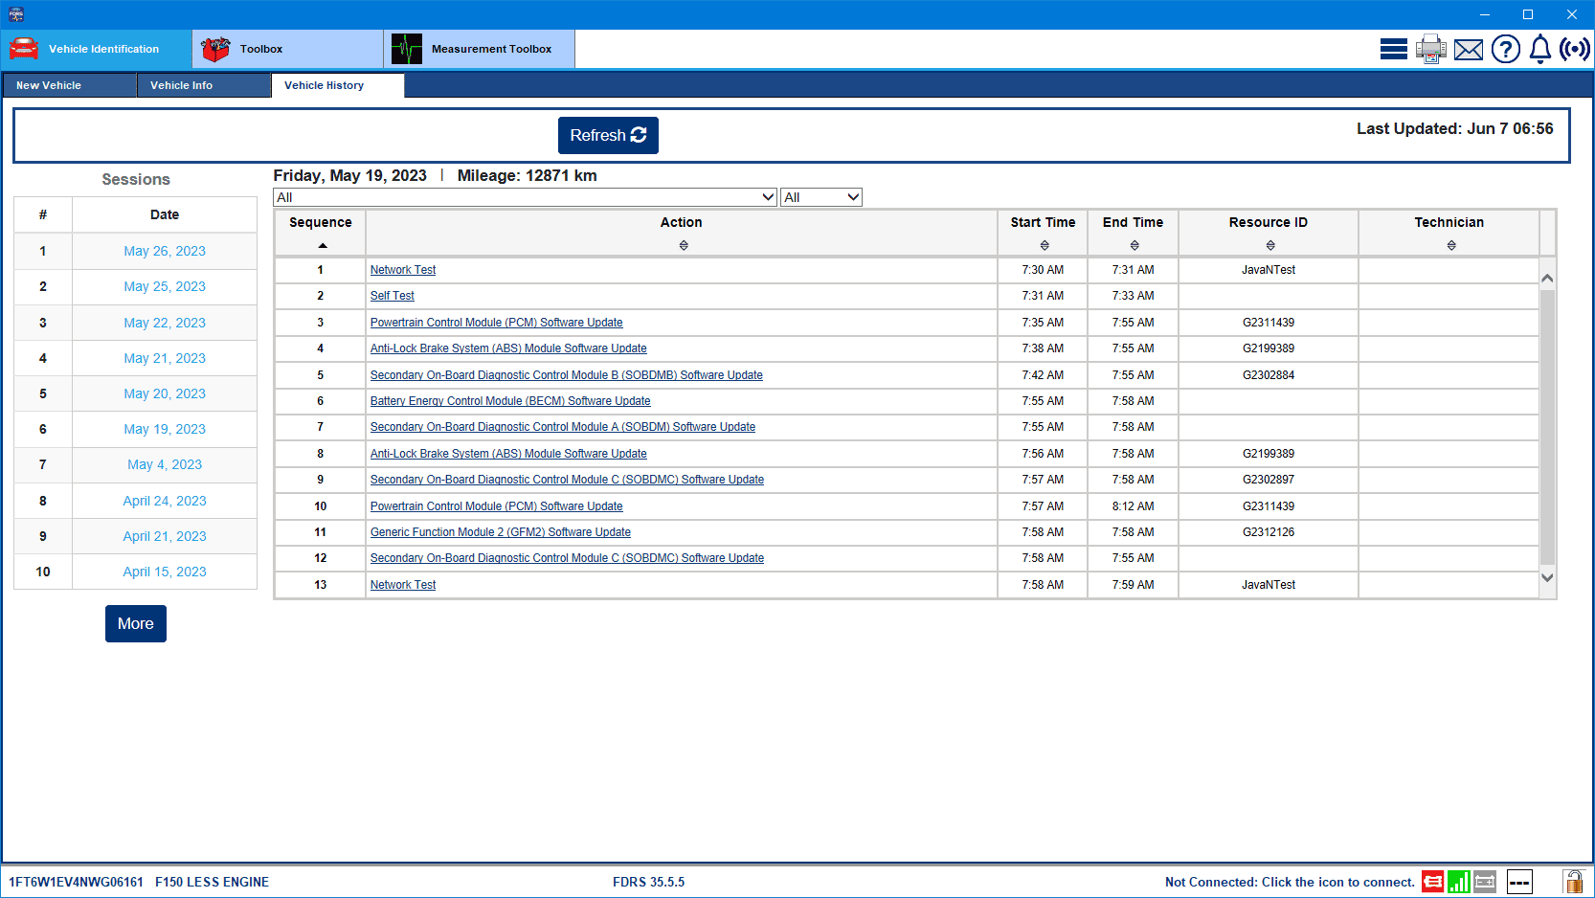
Task: Click the red vehicle connection icon
Action: (1432, 882)
